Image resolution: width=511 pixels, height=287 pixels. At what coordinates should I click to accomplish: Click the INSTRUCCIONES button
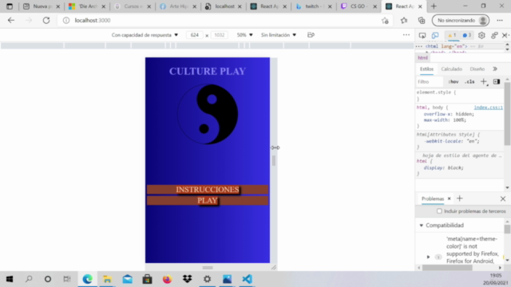coord(208,190)
